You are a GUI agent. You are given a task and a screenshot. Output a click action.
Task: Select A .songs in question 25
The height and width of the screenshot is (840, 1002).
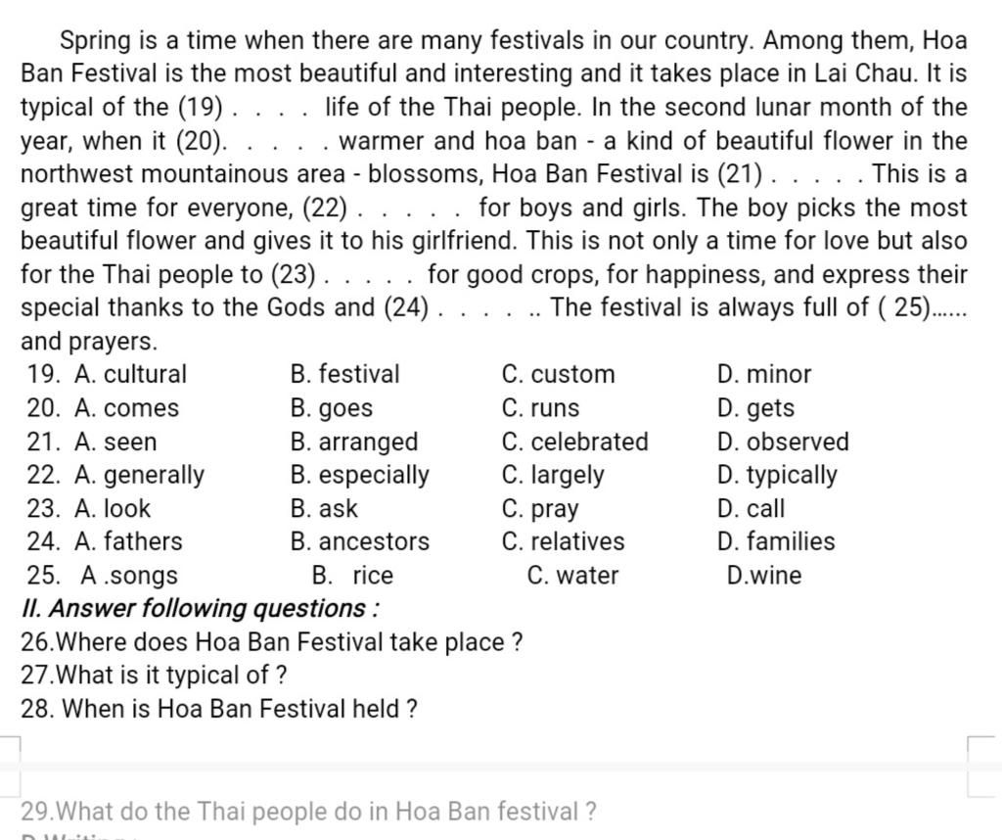click(129, 576)
